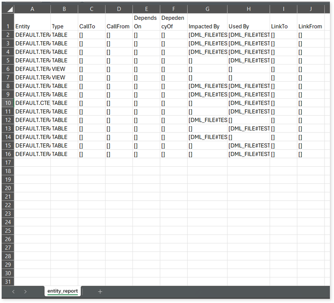Select row 10 header

7,103
